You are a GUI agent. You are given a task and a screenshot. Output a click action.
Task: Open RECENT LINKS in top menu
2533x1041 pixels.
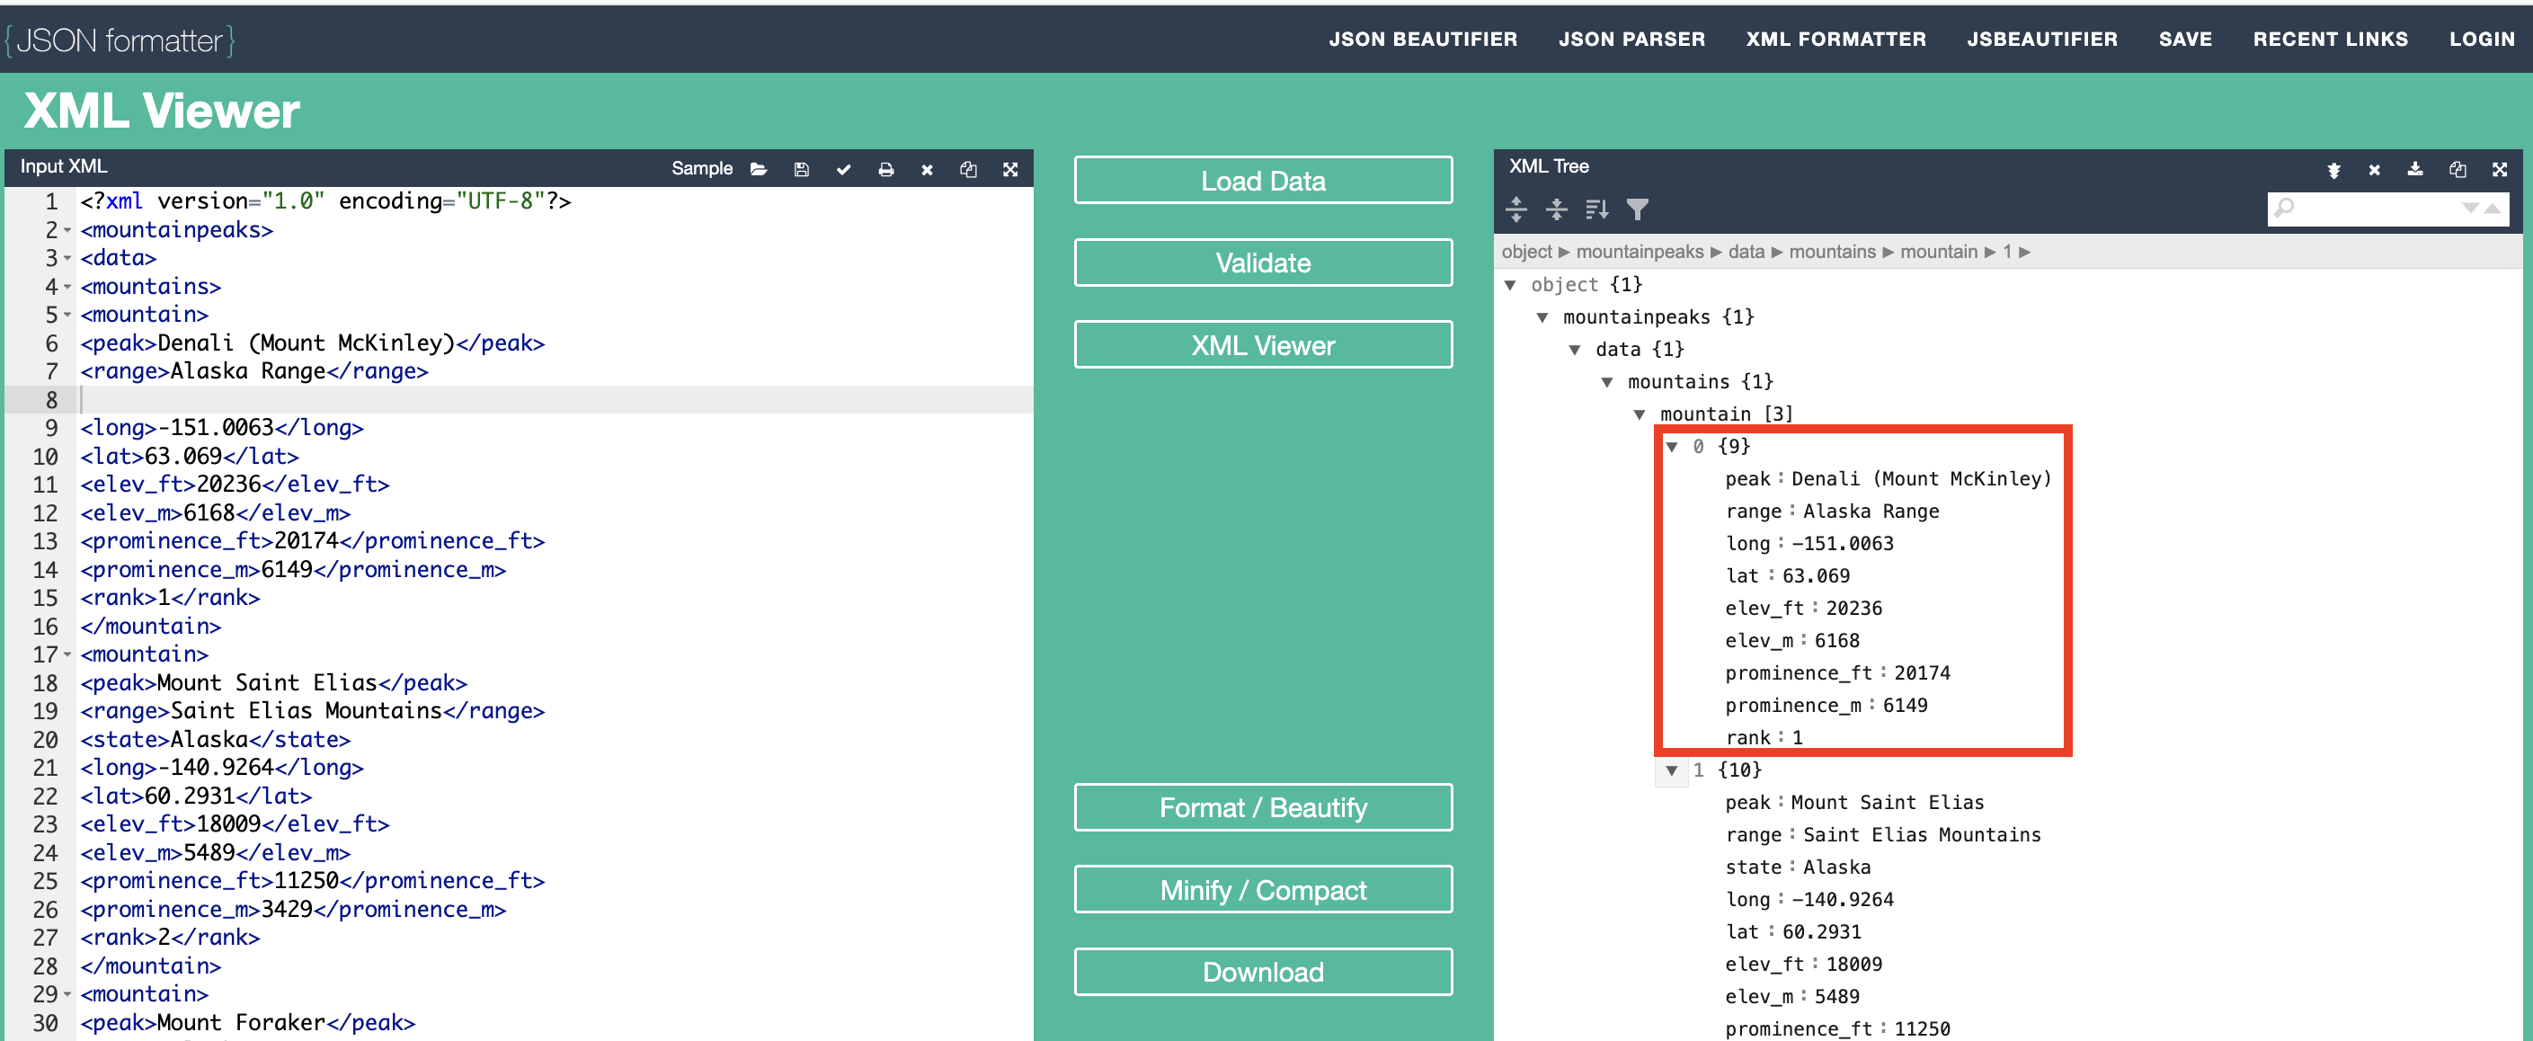click(x=2330, y=40)
